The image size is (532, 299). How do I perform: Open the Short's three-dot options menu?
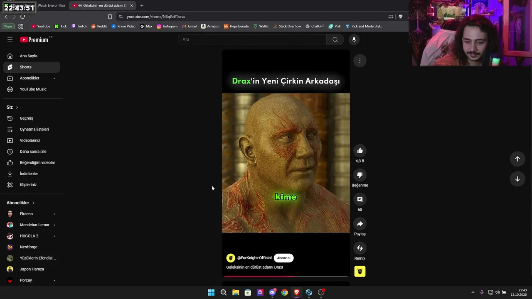pyautogui.click(x=360, y=61)
